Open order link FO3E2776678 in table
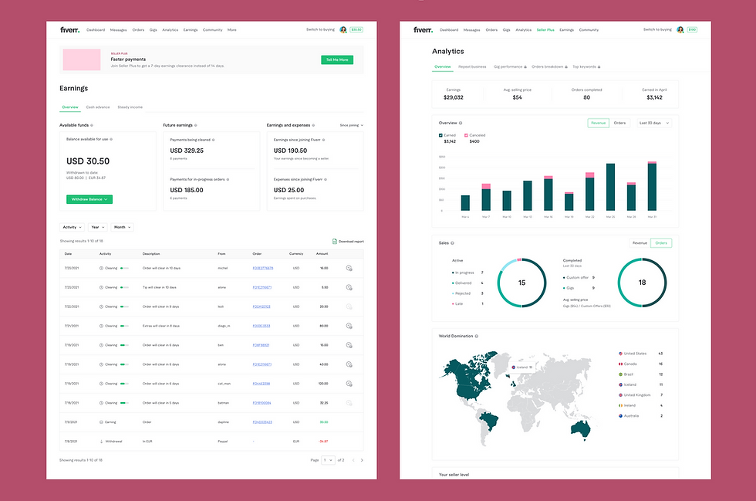This screenshot has height=501, width=756. click(263, 269)
